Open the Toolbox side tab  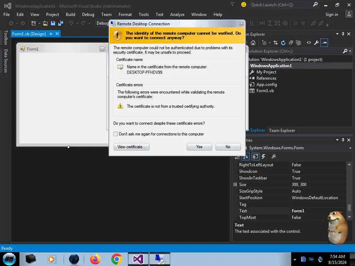[x=6, y=38]
